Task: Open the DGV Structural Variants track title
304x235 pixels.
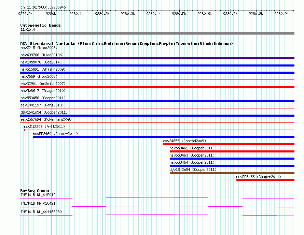Action: click(126, 44)
